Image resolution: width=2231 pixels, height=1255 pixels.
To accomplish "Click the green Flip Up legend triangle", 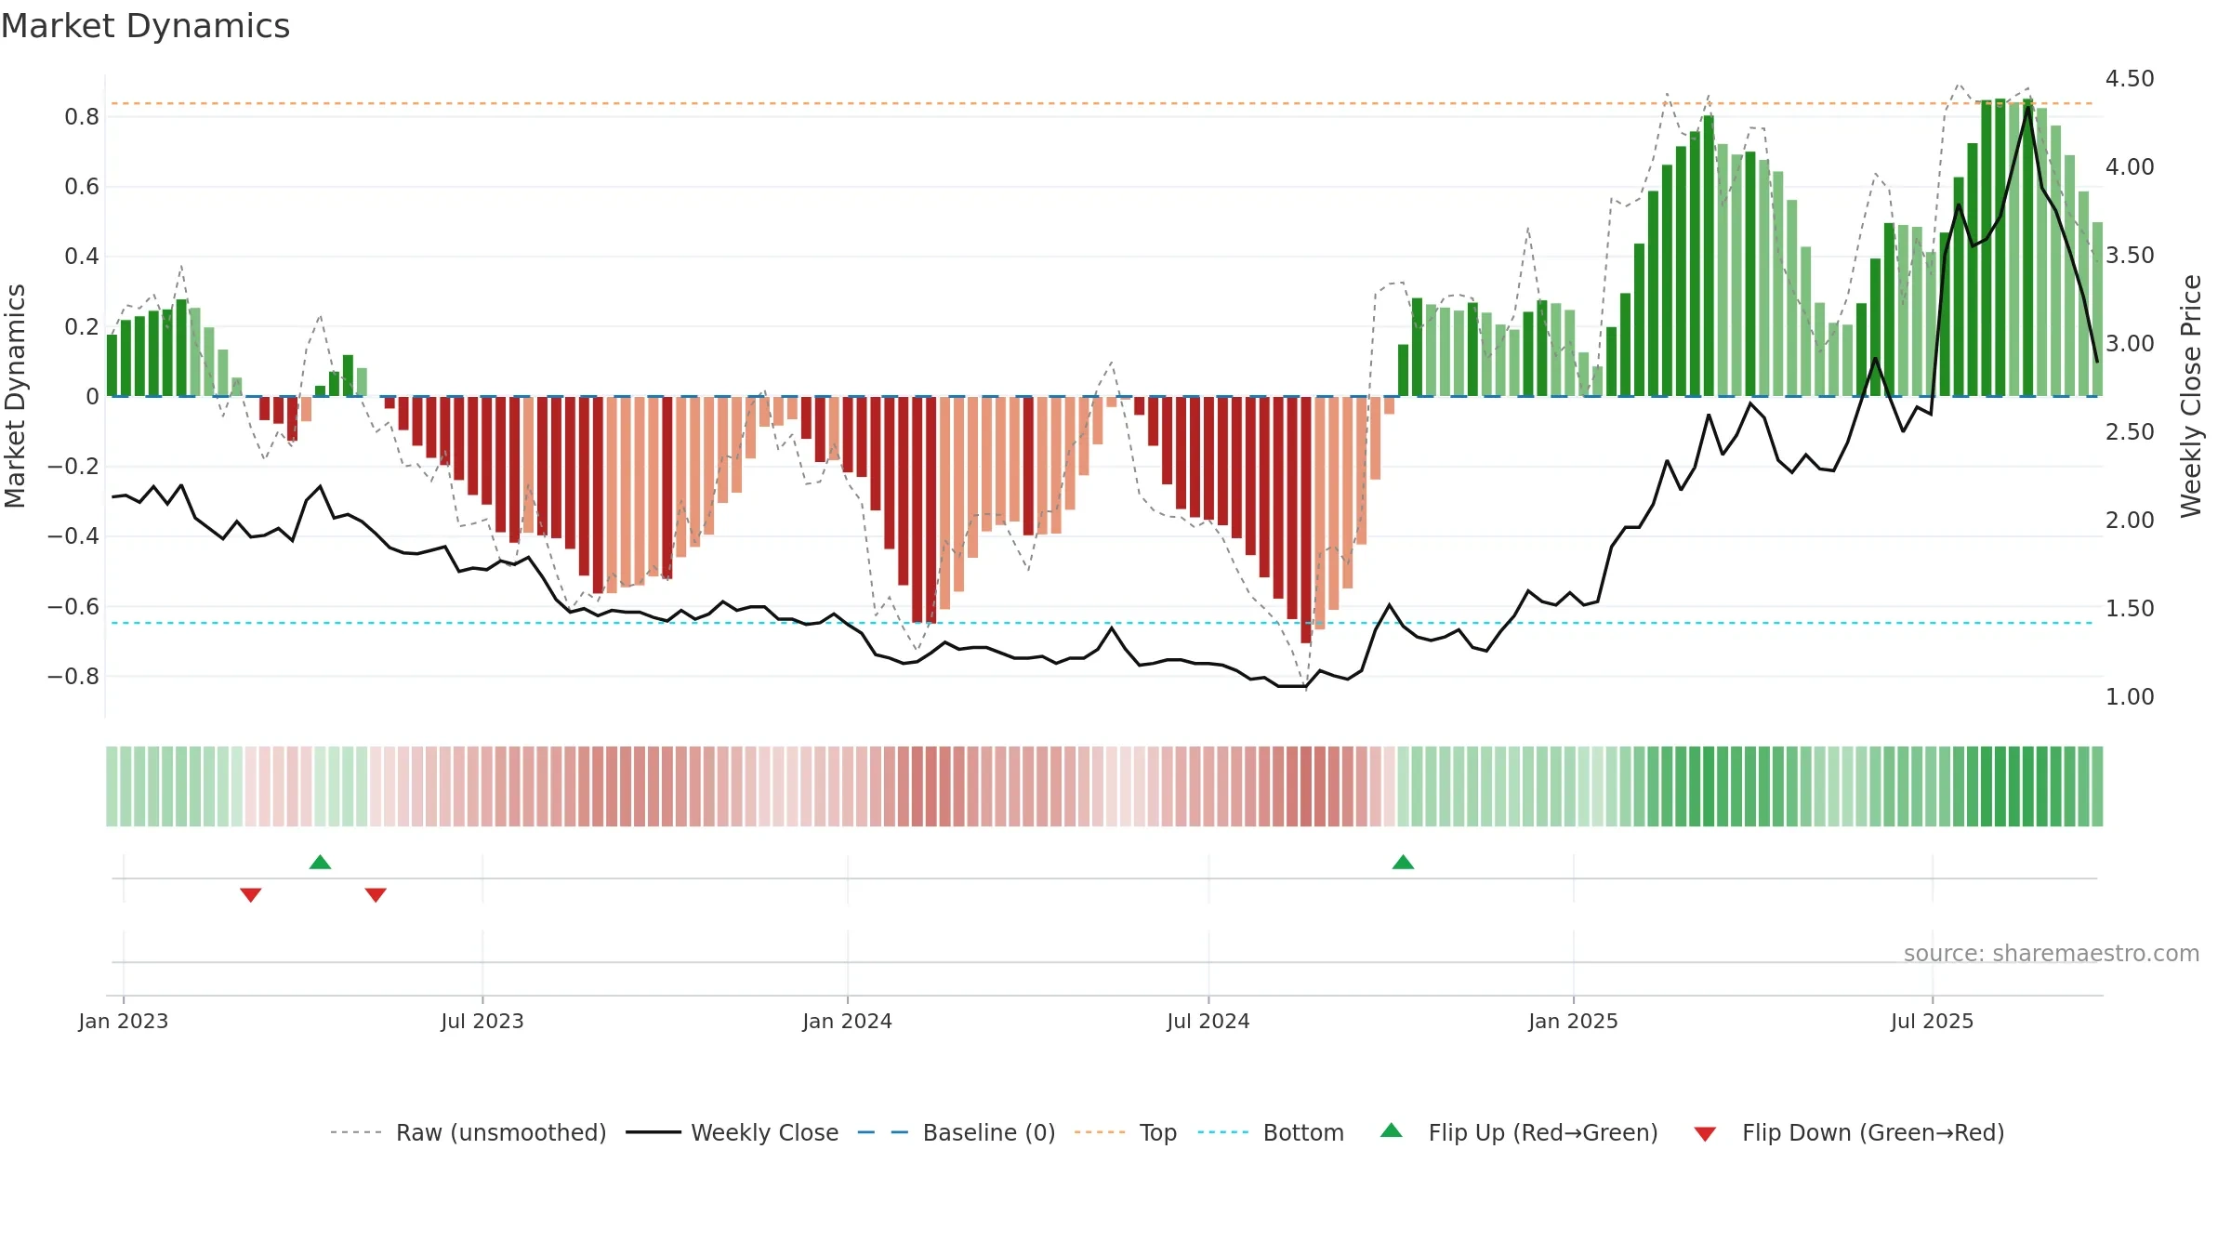I will click(x=1392, y=1130).
